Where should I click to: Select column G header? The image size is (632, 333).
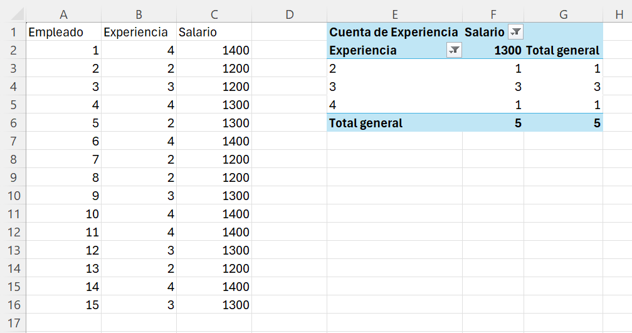click(x=564, y=14)
